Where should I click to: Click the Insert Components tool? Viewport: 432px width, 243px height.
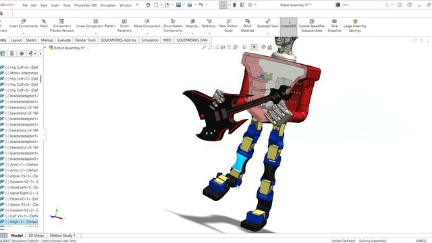tap(24, 24)
